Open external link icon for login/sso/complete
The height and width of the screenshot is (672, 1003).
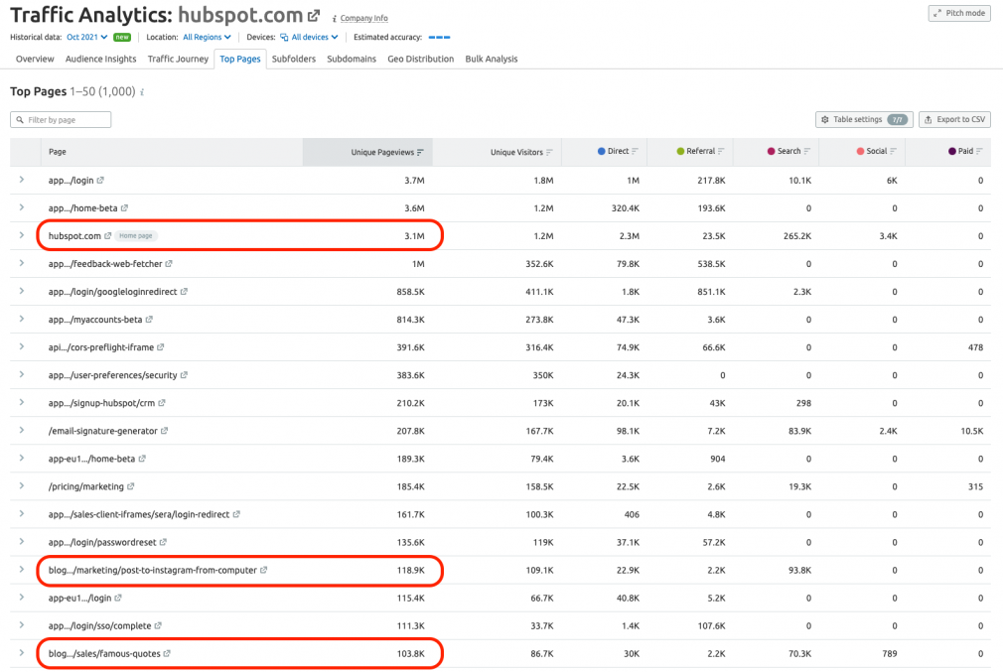pyautogui.click(x=158, y=626)
